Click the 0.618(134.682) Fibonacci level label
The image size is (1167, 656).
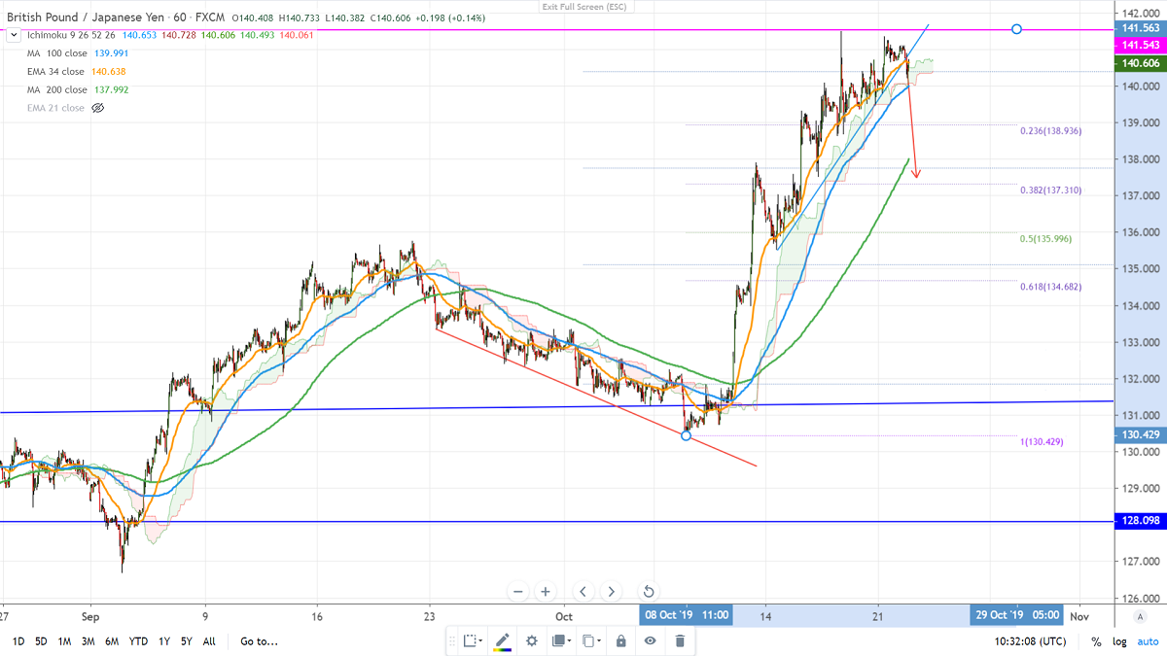pos(1050,287)
